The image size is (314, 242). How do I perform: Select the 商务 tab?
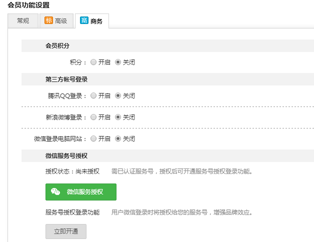pos(92,21)
